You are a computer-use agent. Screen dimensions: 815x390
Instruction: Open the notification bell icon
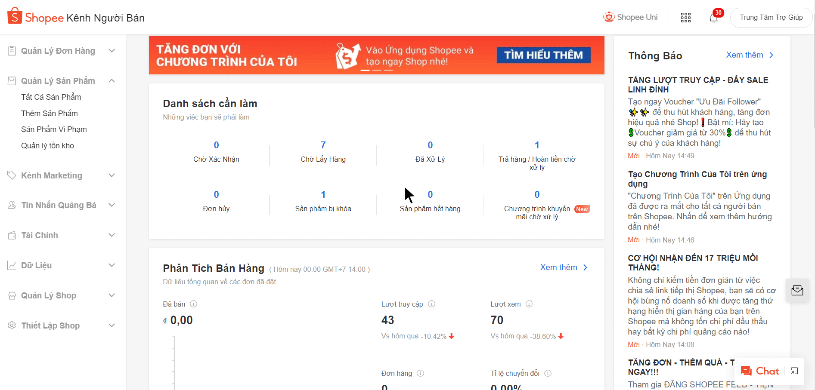coord(714,18)
